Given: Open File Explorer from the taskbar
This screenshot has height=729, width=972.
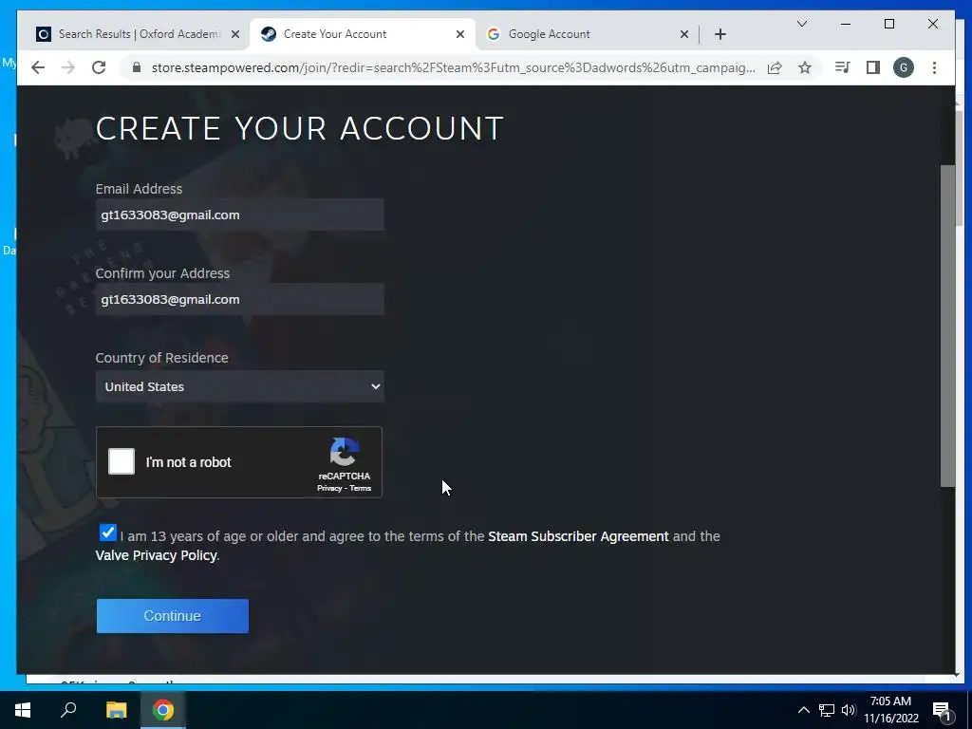Looking at the screenshot, I should 116,710.
